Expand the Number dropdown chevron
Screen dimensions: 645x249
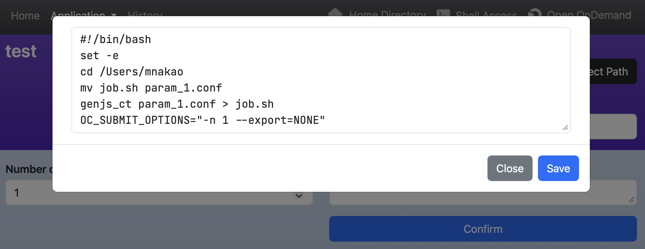tap(299, 195)
